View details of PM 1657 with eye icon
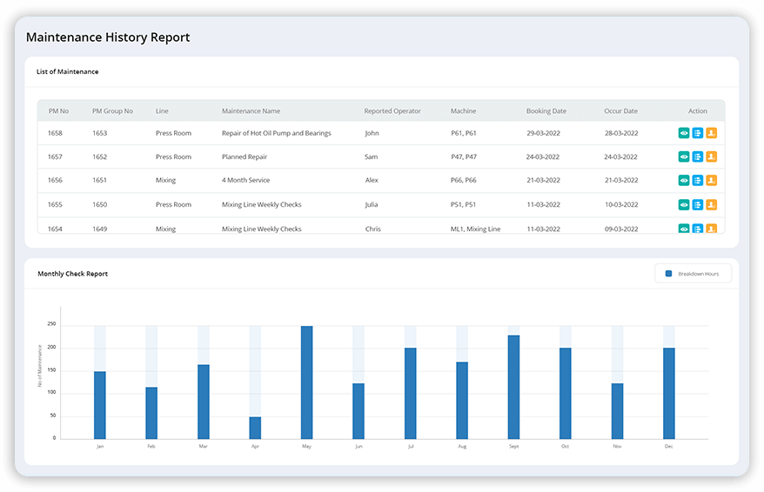Viewport: 764px width, 492px height. tap(684, 157)
